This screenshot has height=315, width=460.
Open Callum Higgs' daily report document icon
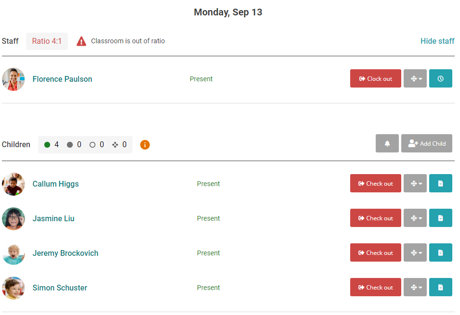tap(440, 183)
